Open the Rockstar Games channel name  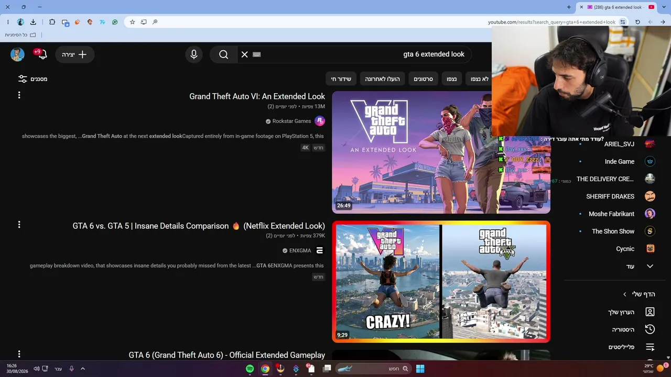click(292, 121)
